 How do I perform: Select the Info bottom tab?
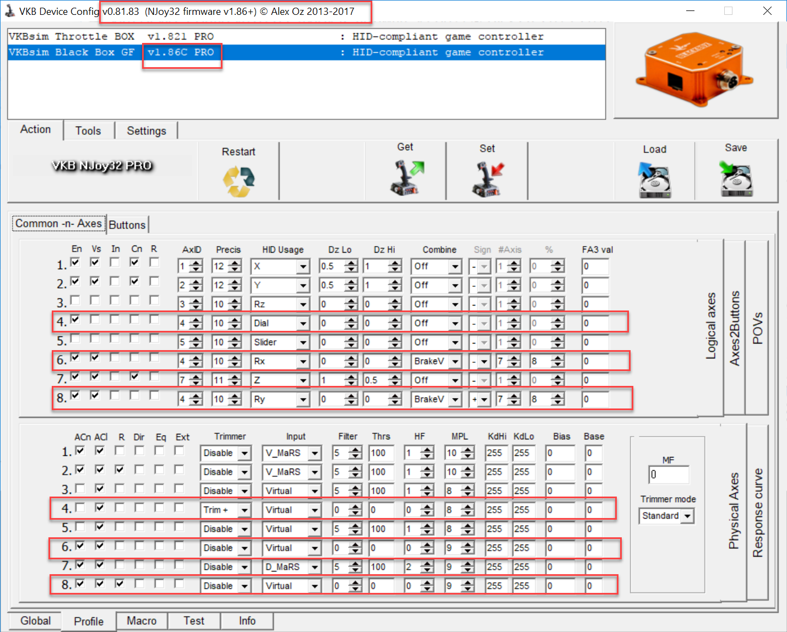point(247,621)
